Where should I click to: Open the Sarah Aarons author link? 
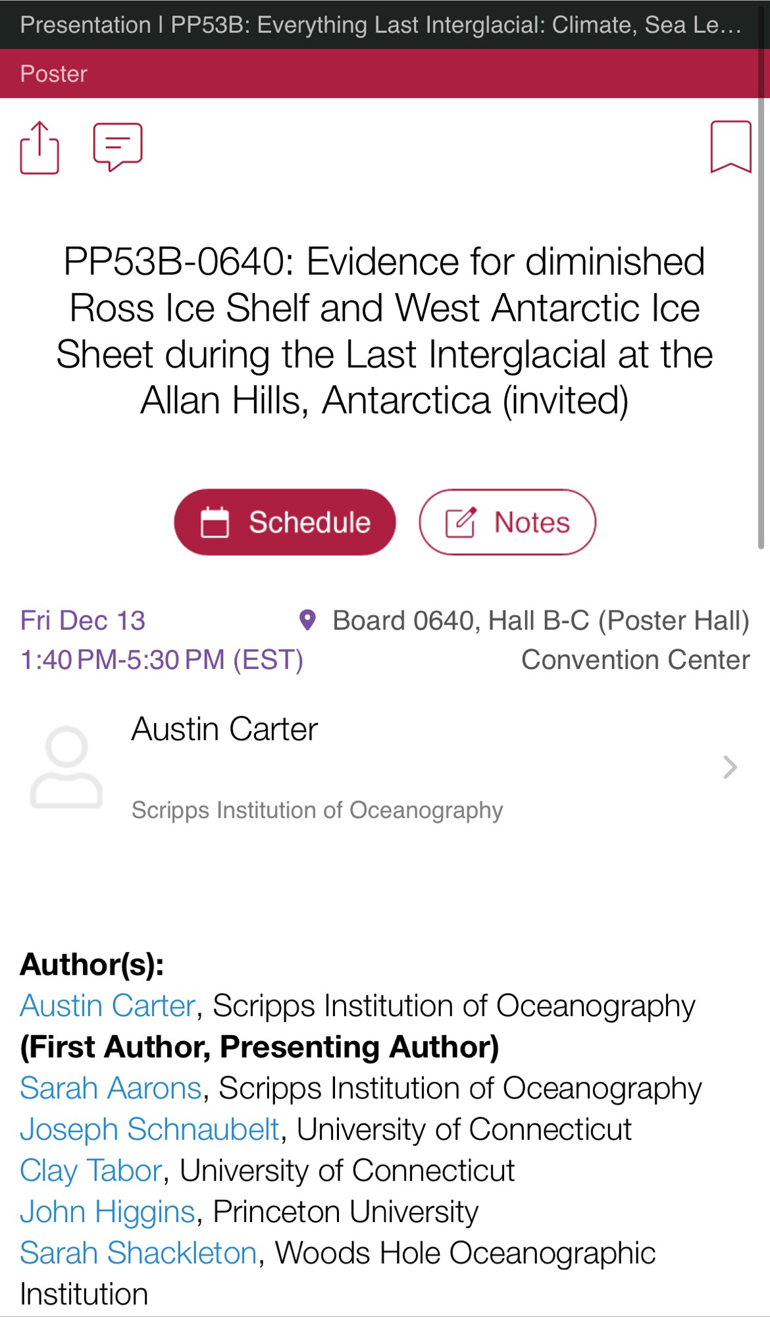pyautogui.click(x=111, y=1089)
